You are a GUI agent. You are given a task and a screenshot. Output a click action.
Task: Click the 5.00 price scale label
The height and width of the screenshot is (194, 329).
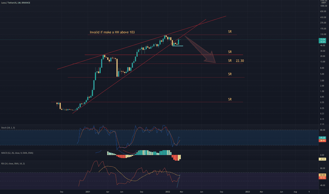tap(323, 74)
